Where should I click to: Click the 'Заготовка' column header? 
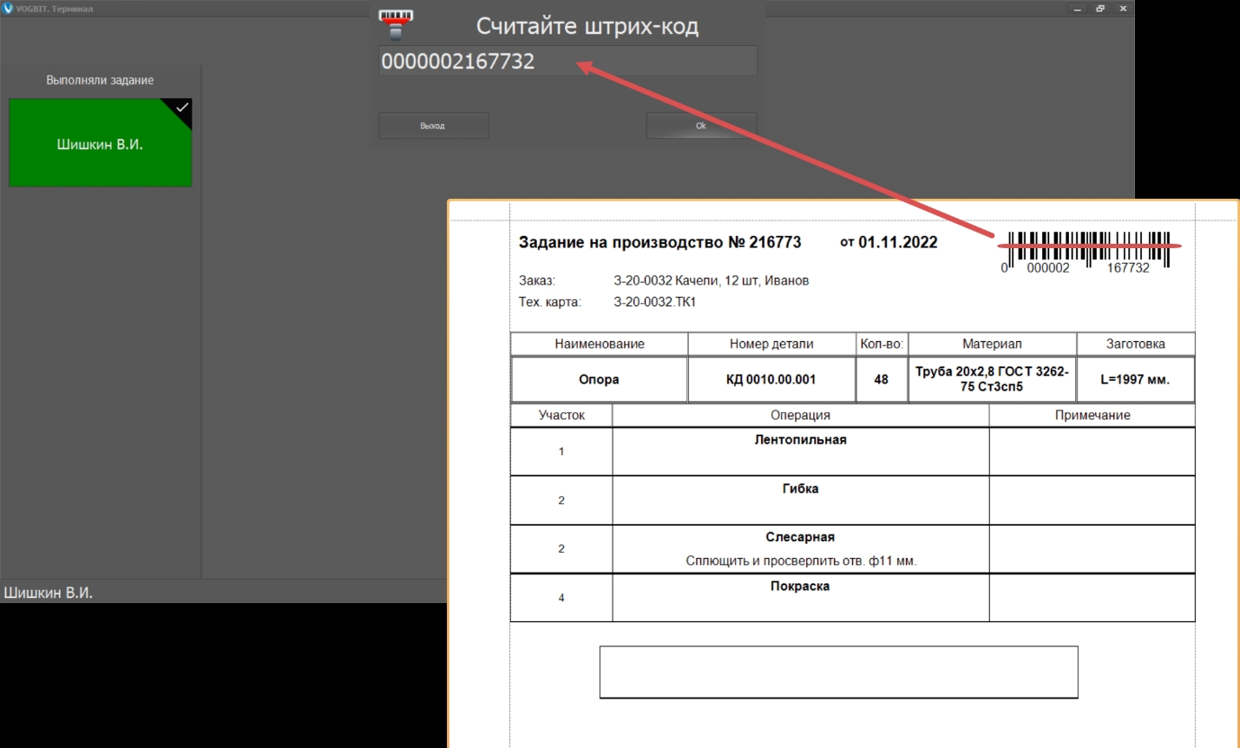point(1135,344)
